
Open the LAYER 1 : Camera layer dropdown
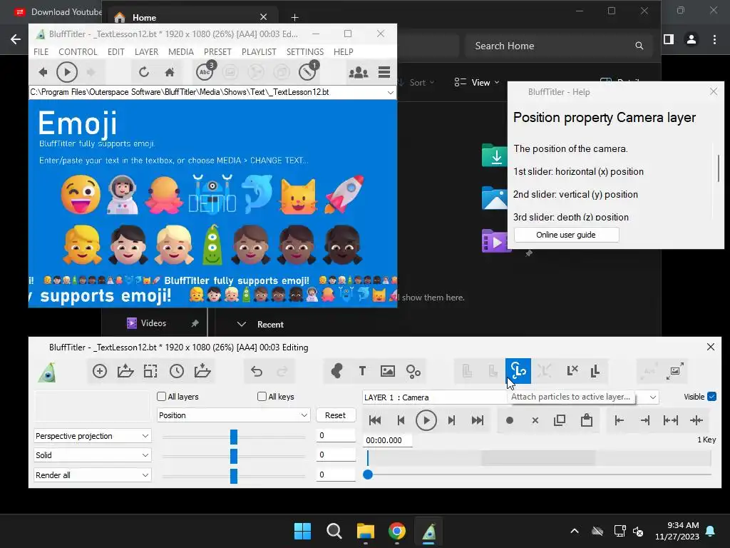point(510,397)
